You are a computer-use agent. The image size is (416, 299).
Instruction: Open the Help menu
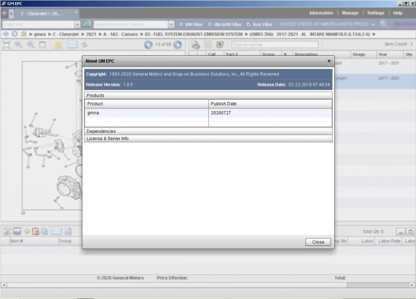[398, 13]
